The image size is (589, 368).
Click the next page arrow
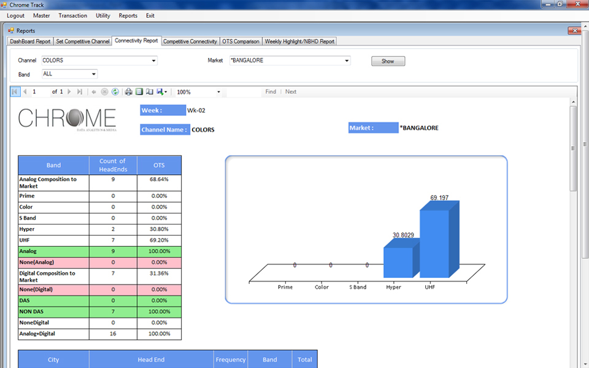click(x=69, y=92)
